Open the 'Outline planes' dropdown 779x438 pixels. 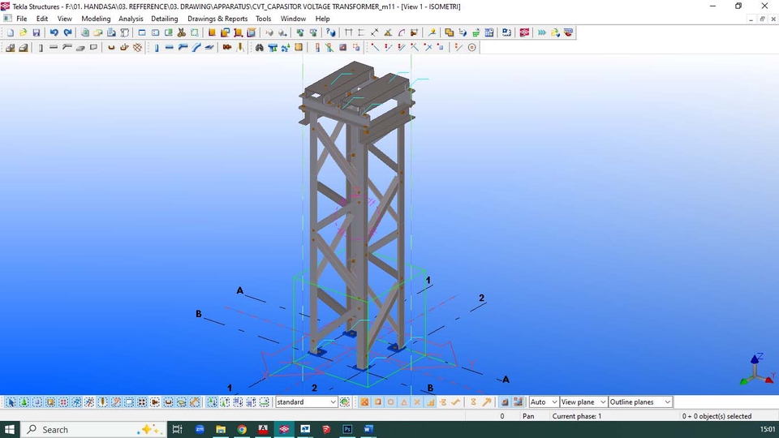[x=640, y=402]
